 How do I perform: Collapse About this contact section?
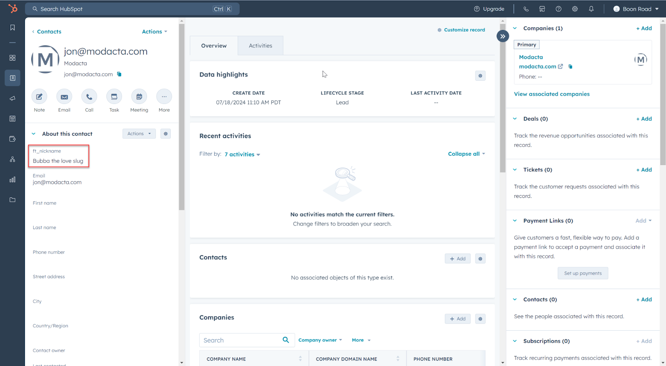pos(34,134)
